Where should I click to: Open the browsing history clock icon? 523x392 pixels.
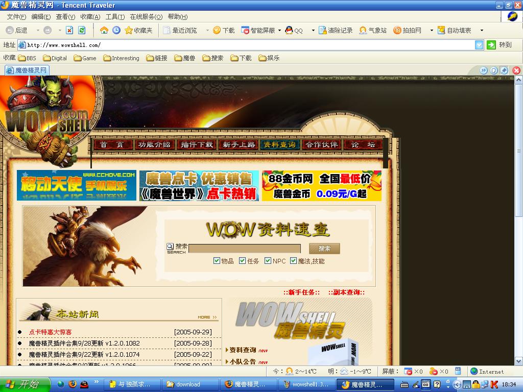pos(116,30)
